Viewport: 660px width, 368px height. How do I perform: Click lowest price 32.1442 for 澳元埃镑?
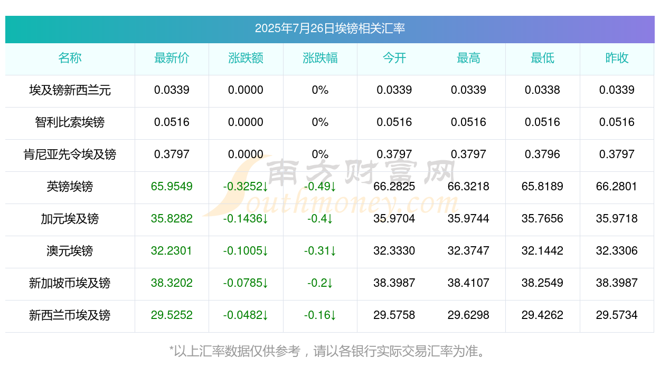tap(543, 251)
